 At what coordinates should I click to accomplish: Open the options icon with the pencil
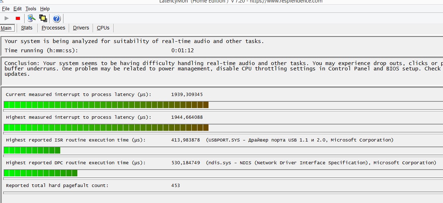pos(31,18)
